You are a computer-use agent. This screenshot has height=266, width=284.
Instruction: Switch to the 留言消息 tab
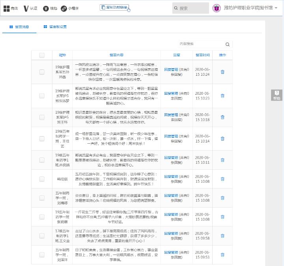pyautogui.click(x=18, y=27)
